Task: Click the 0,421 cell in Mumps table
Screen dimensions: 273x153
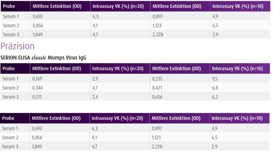Action: 157,88
